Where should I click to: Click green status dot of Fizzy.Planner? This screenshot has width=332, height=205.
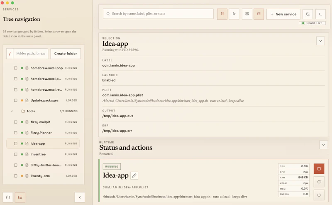coord(22,133)
